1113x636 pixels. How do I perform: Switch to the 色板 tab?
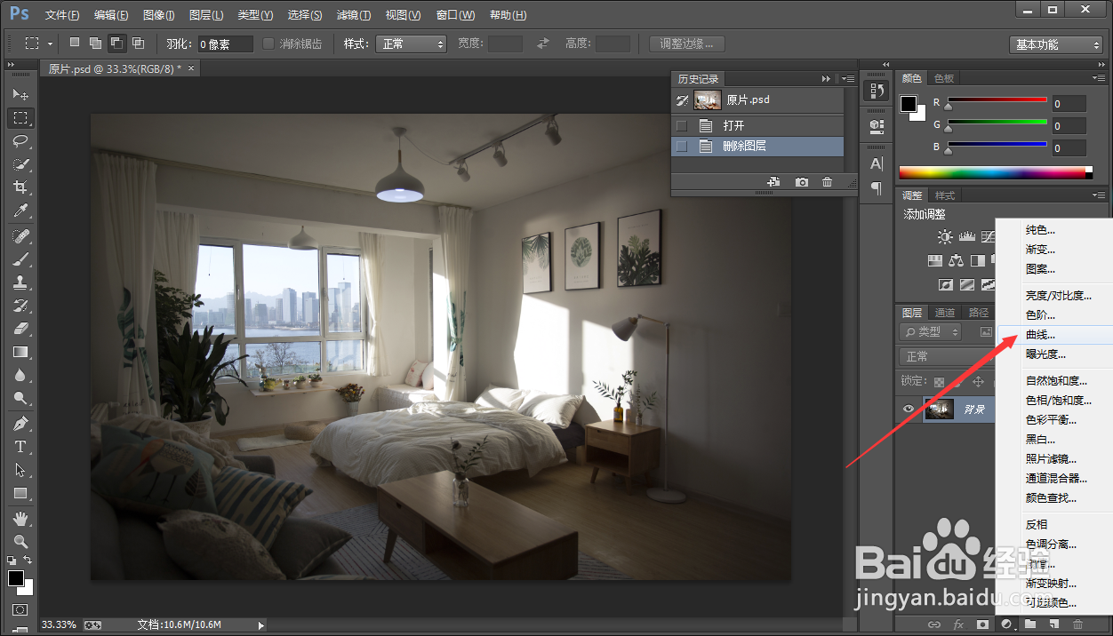coord(943,78)
